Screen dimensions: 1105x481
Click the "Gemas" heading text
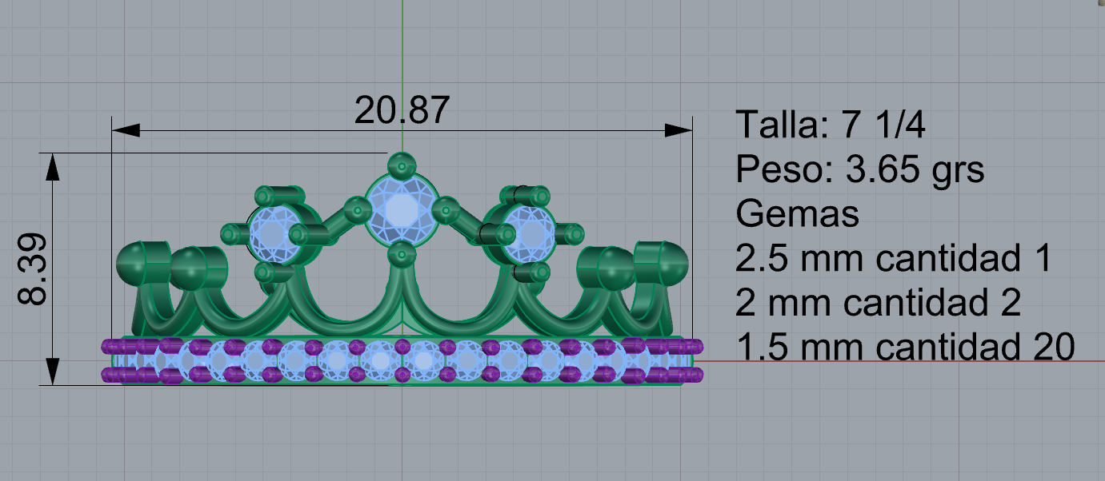[x=797, y=214]
